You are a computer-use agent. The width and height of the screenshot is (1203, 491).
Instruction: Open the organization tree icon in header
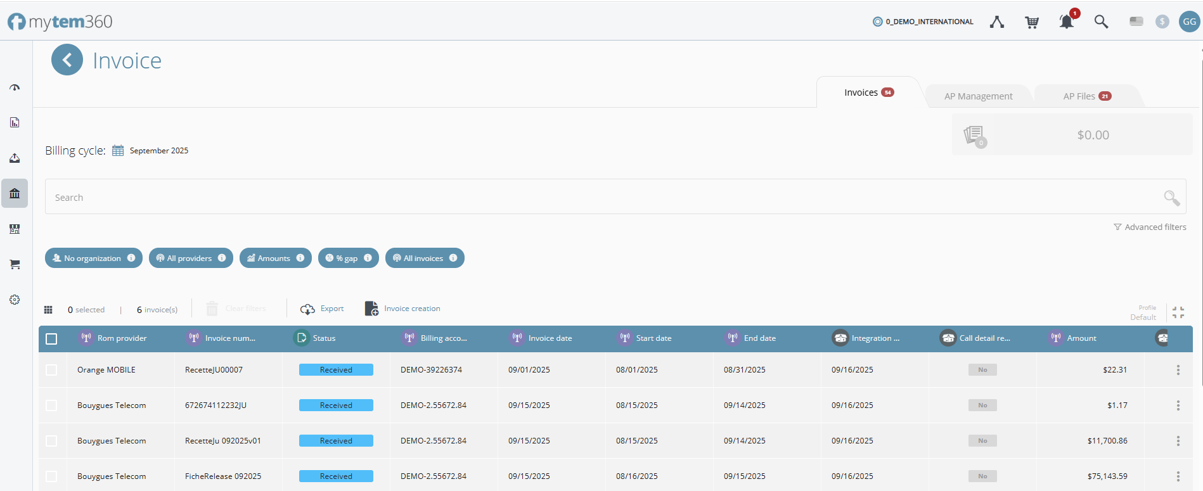(997, 22)
